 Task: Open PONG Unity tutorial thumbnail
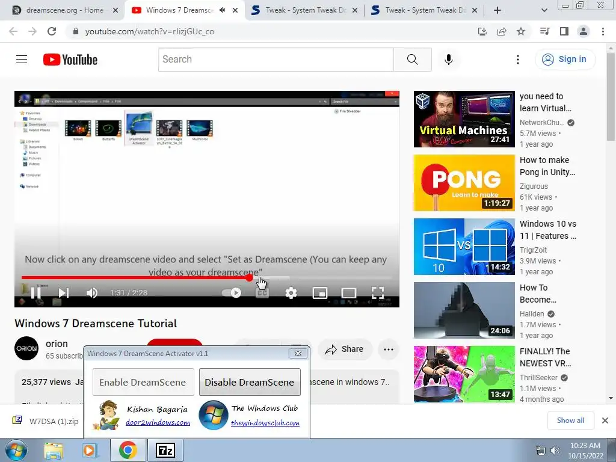pyautogui.click(x=464, y=183)
